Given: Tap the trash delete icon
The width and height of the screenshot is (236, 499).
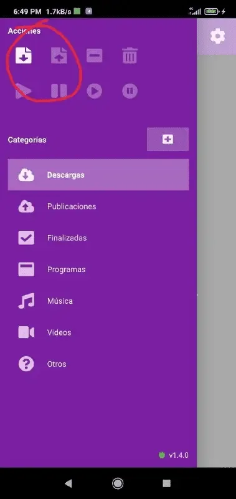Looking at the screenshot, I should click(x=130, y=56).
